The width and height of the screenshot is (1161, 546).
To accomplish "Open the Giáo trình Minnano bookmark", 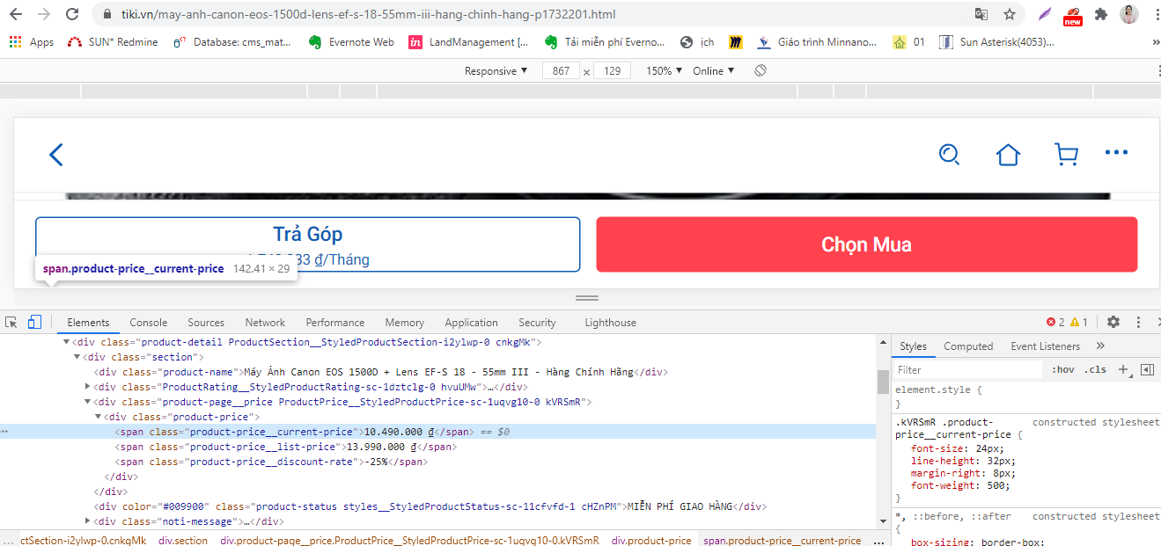I will point(817,41).
